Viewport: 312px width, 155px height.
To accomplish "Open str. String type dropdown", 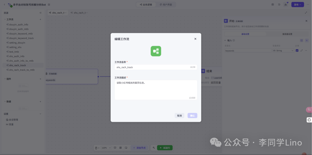I will point(283,51).
